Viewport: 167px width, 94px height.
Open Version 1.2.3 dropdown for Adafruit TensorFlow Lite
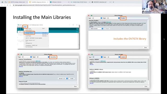(x=63, y=79)
